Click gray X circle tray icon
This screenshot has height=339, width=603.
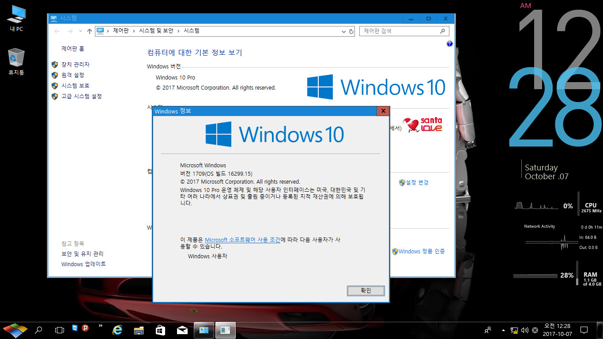click(x=535, y=330)
